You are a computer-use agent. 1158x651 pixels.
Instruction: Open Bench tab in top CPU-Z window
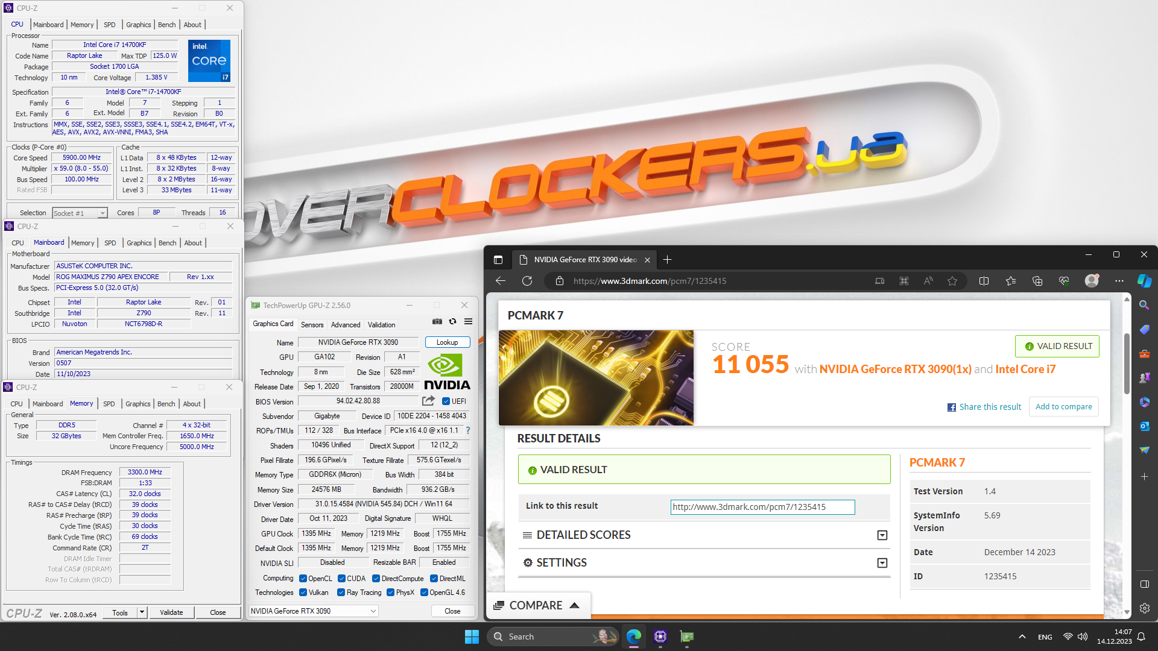click(x=167, y=25)
